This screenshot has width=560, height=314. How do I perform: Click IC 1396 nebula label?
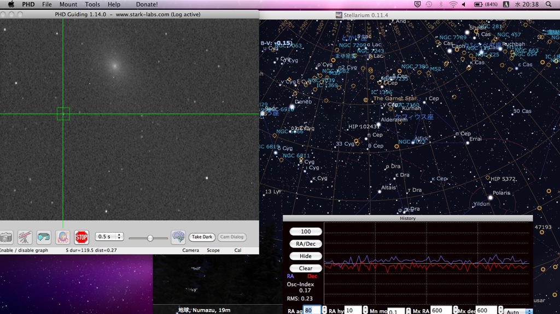(x=381, y=92)
